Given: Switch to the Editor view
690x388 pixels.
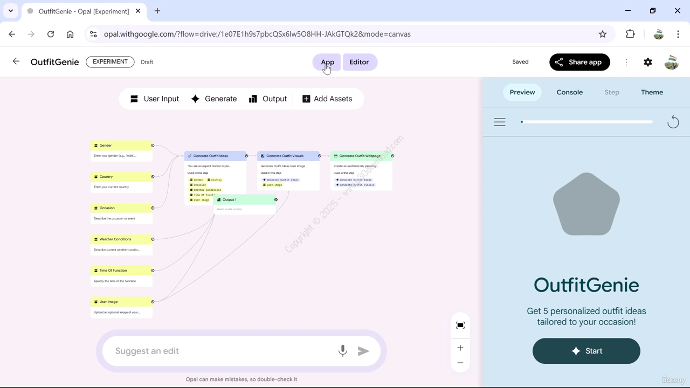Looking at the screenshot, I should (x=359, y=62).
